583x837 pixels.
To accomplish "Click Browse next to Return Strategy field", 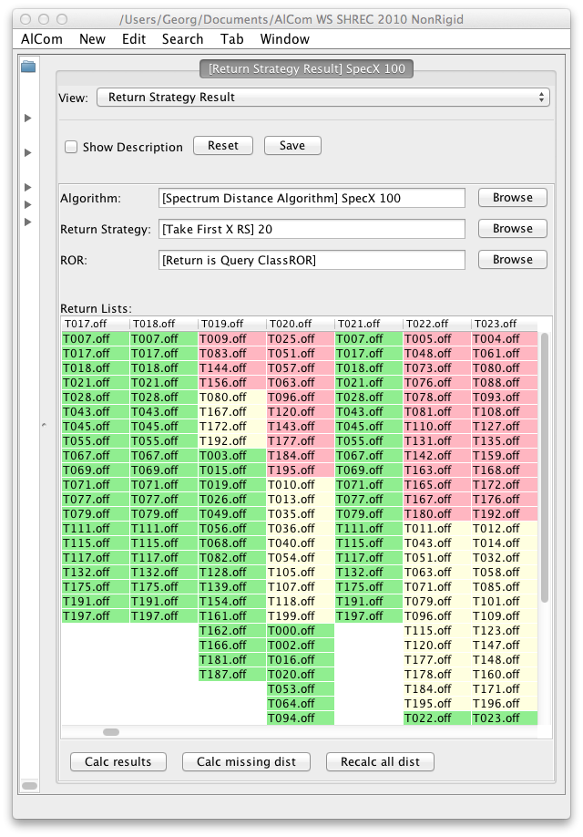I will point(512,229).
